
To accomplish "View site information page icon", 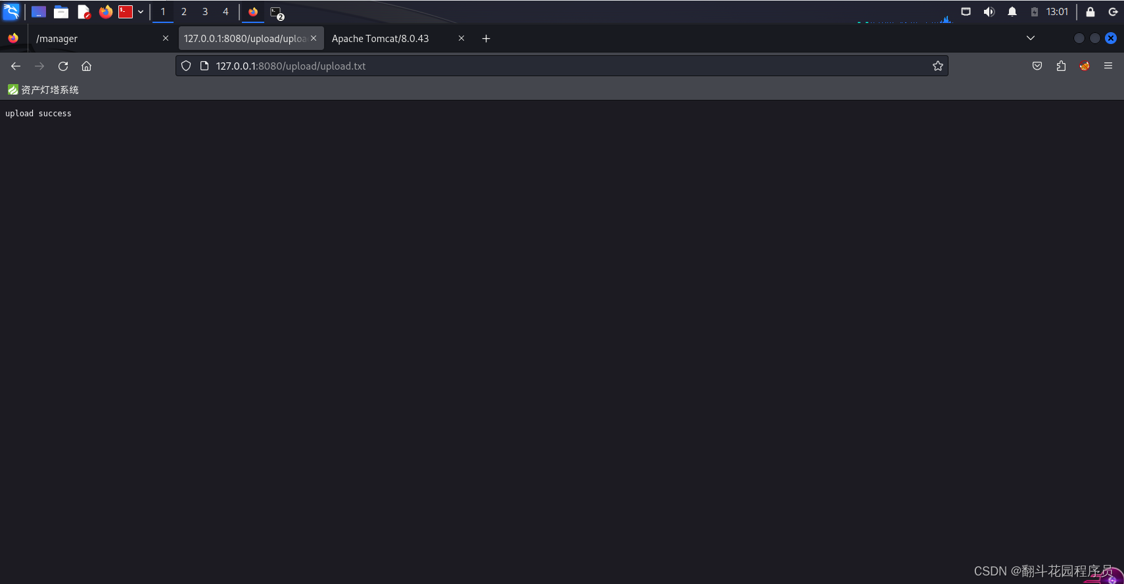I will pyautogui.click(x=204, y=66).
